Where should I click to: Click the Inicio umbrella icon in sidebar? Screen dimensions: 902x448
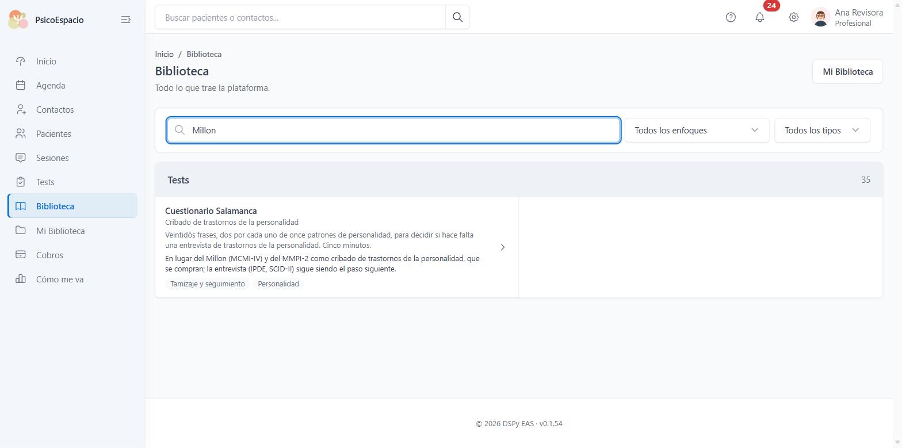pyautogui.click(x=21, y=61)
